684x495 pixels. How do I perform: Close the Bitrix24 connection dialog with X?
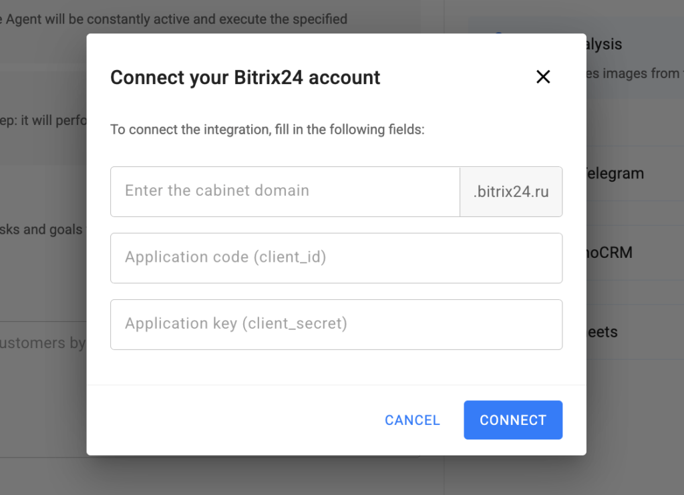[x=543, y=77]
